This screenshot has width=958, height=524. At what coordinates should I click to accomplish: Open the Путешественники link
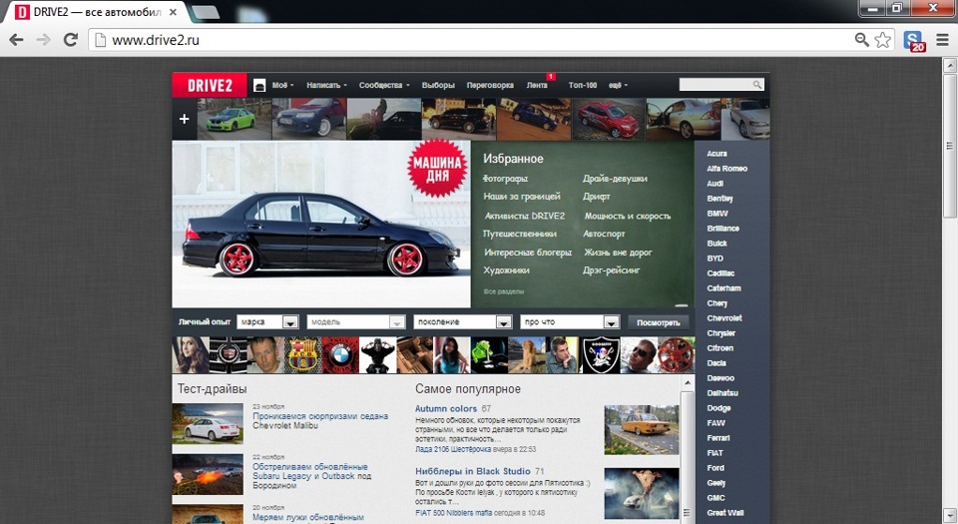(x=519, y=234)
